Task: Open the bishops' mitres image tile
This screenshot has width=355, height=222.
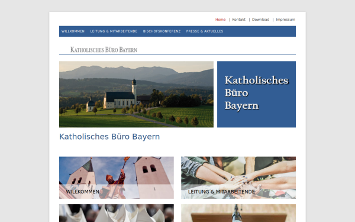Action: click(117, 213)
